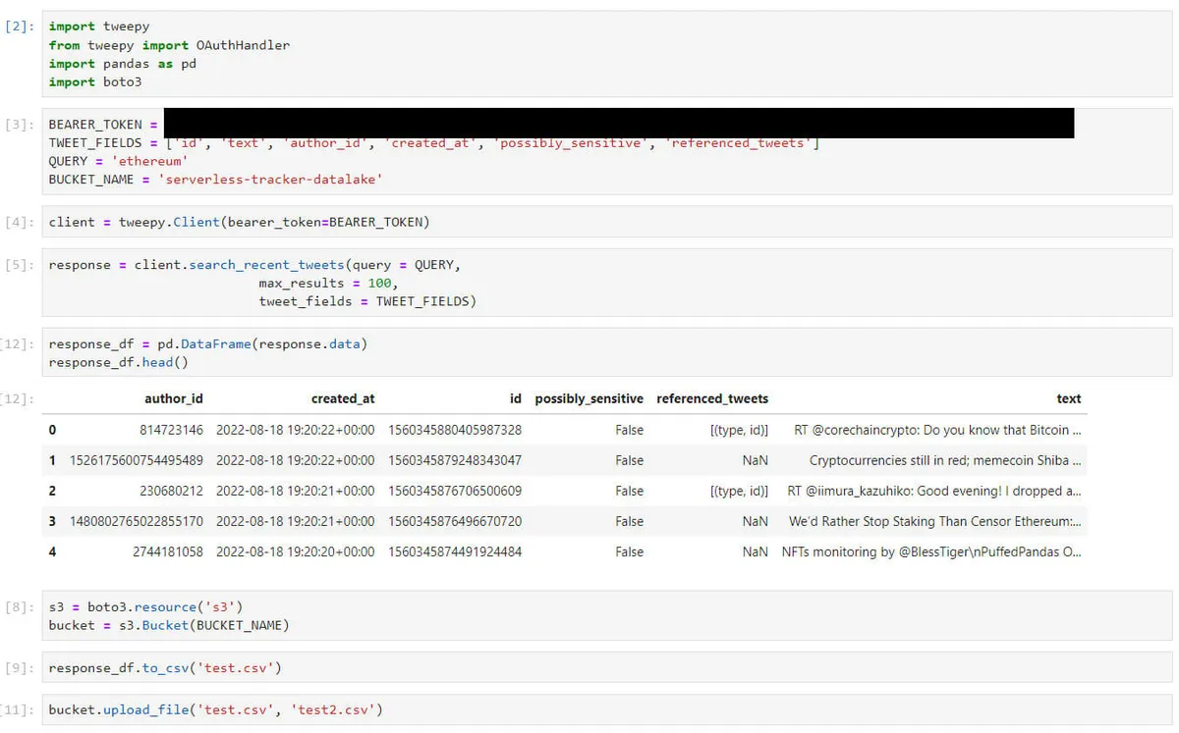
Task: Click the possibly_sensitive column header
Action: point(589,398)
